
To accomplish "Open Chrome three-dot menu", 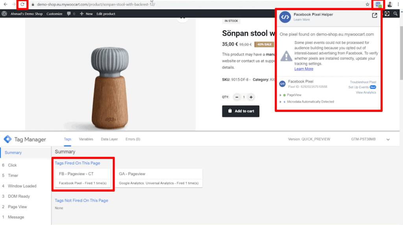I will (398, 4).
